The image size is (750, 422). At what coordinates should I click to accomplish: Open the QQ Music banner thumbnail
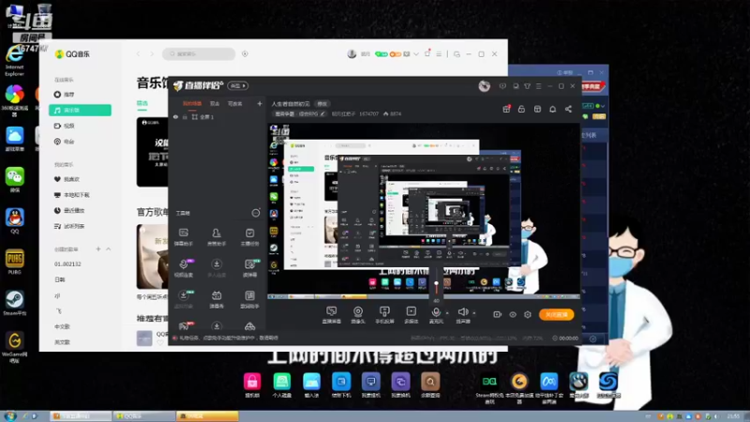point(153,152)
